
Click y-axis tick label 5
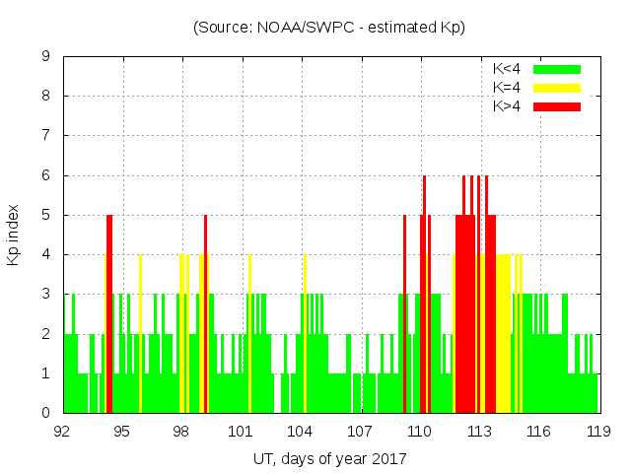[x=46, y=215]
